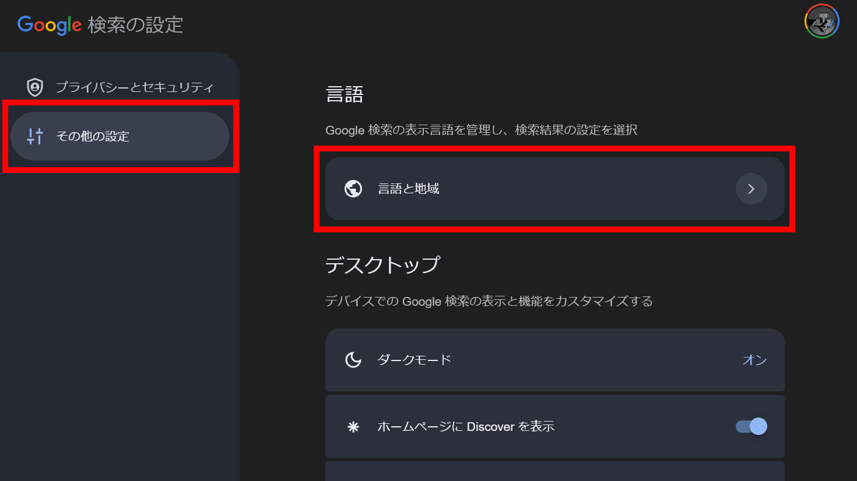Click the moon icon for ダークモード

353,360
